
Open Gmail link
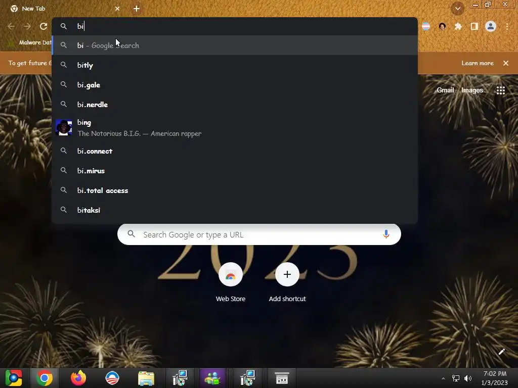445,90
